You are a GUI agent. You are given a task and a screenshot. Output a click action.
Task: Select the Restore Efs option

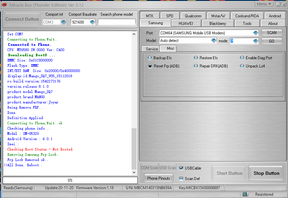196,58
